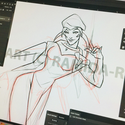The image size is (125, 125).
Task: Open the Paragraph panel icon
Action: pos(124,42)
